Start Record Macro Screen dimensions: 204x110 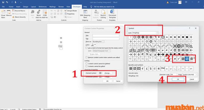pyautogui.click(x=19, y=11)
